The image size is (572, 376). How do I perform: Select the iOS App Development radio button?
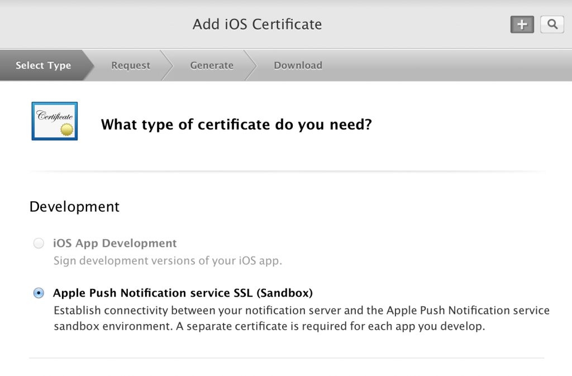[39, 243]
